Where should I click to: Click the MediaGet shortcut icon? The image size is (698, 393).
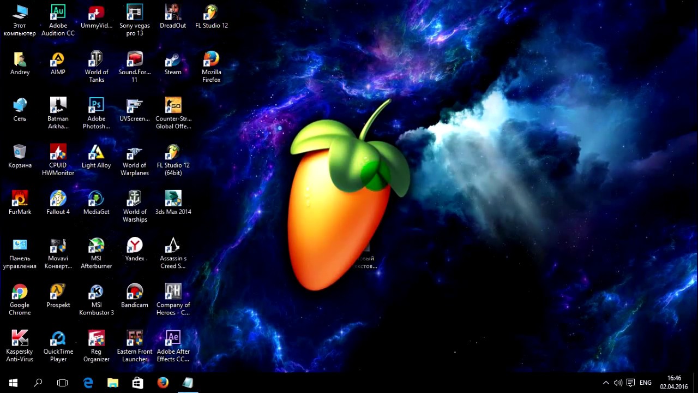(97, 203)
